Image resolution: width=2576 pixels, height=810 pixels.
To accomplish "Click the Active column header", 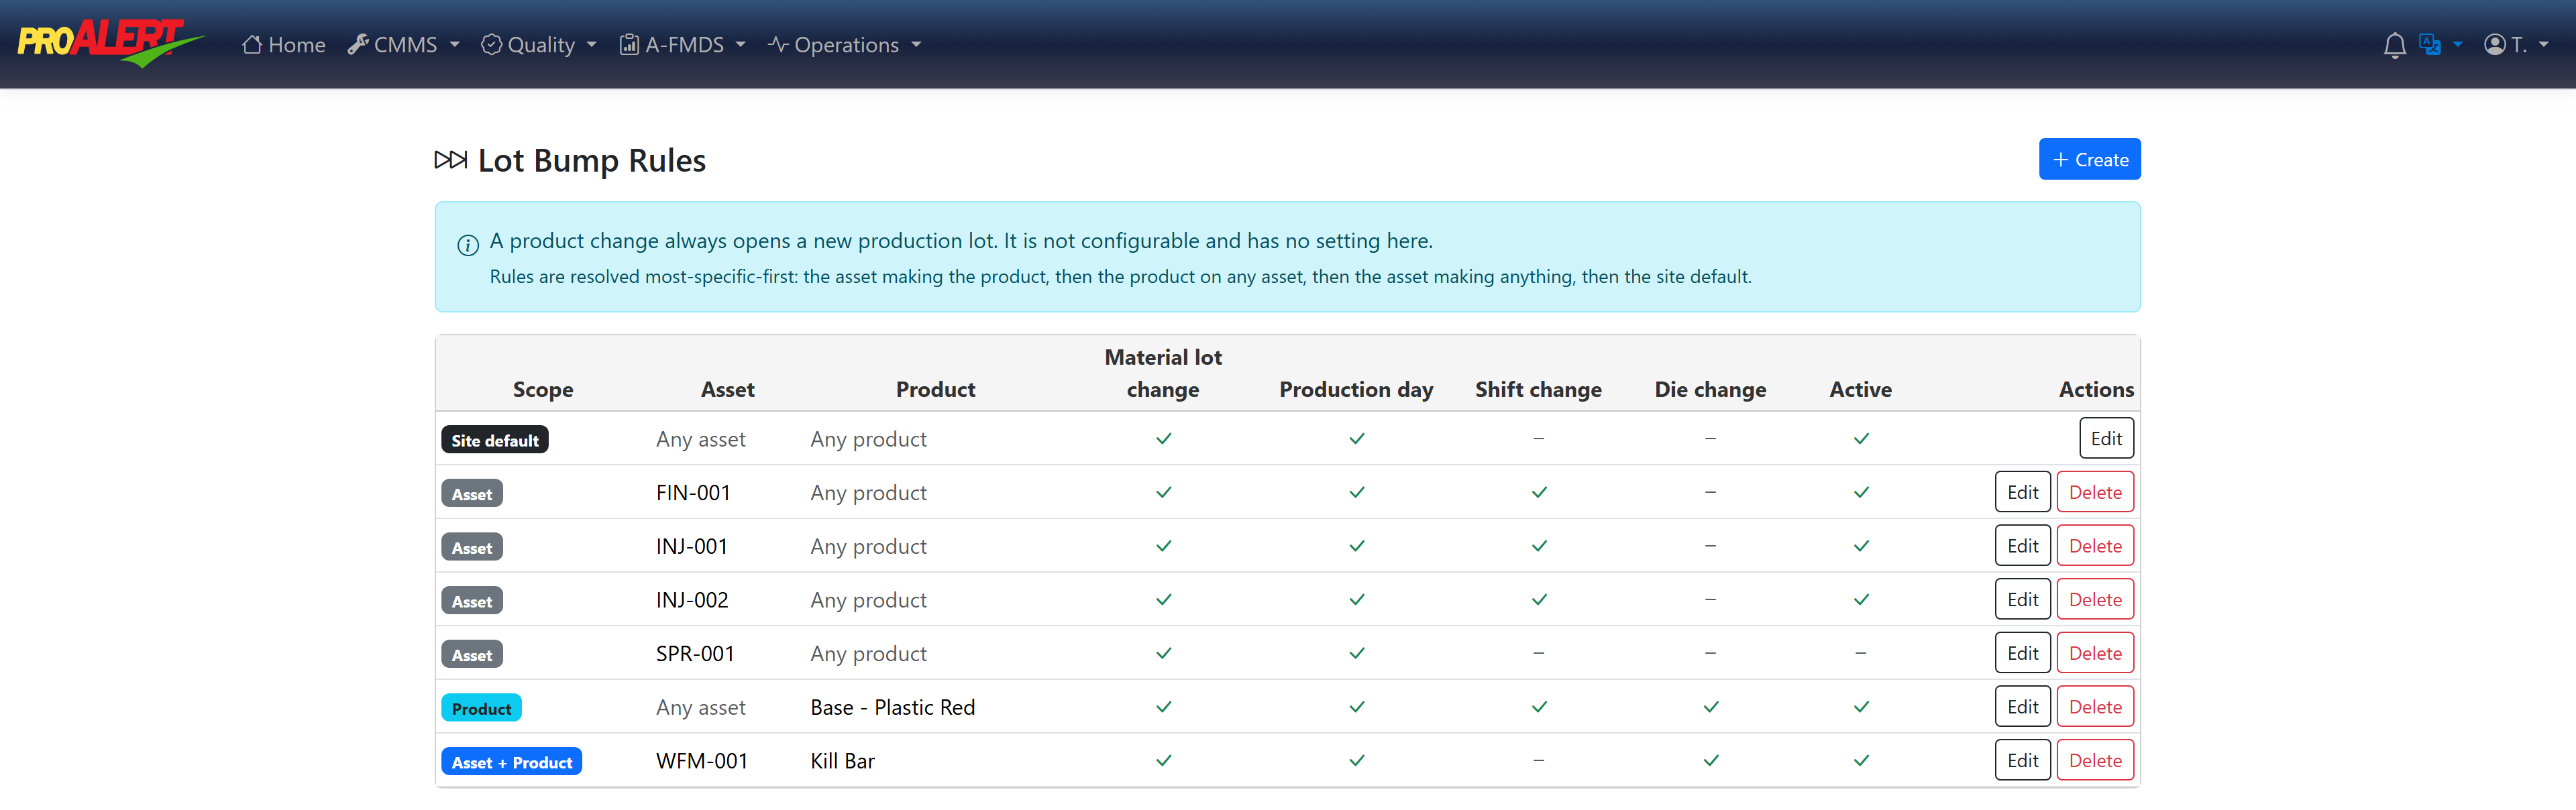I will (x=1860, y=389).
